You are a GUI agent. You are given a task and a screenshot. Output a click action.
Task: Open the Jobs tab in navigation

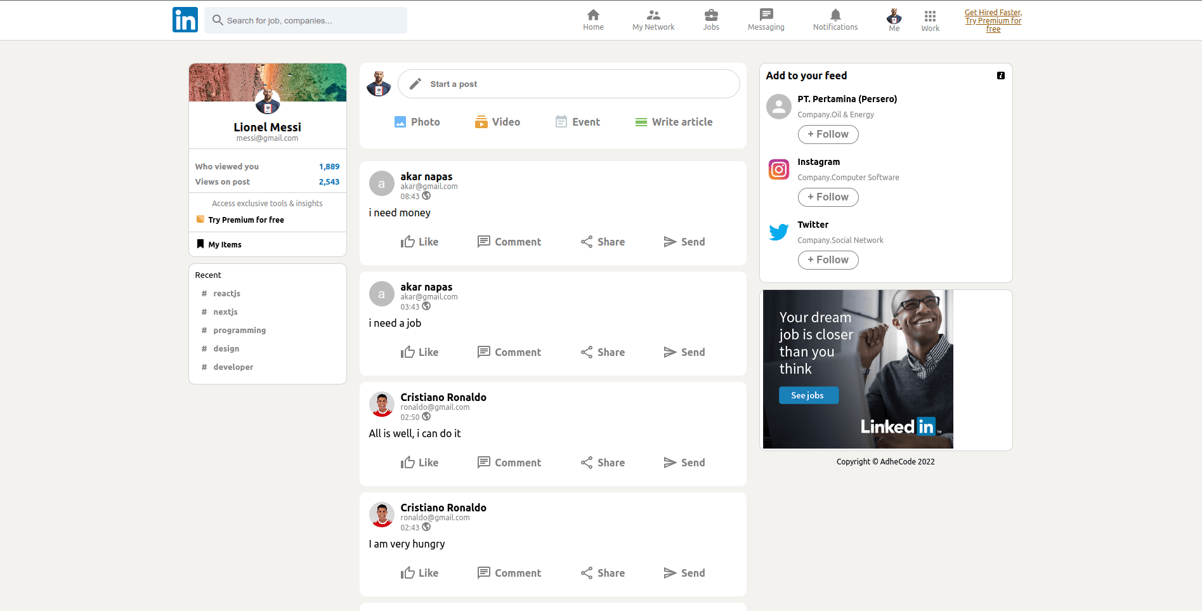(711, 20)
